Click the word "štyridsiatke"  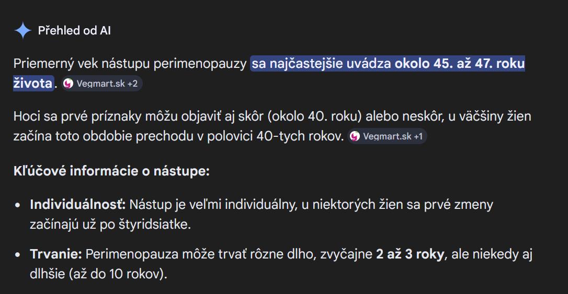coord(158,224)
